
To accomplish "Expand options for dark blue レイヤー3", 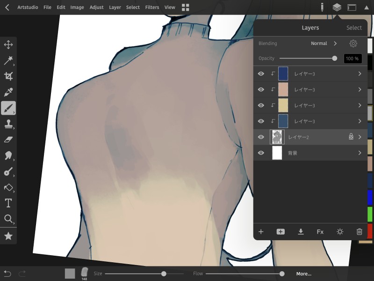I will click(360, 74).
